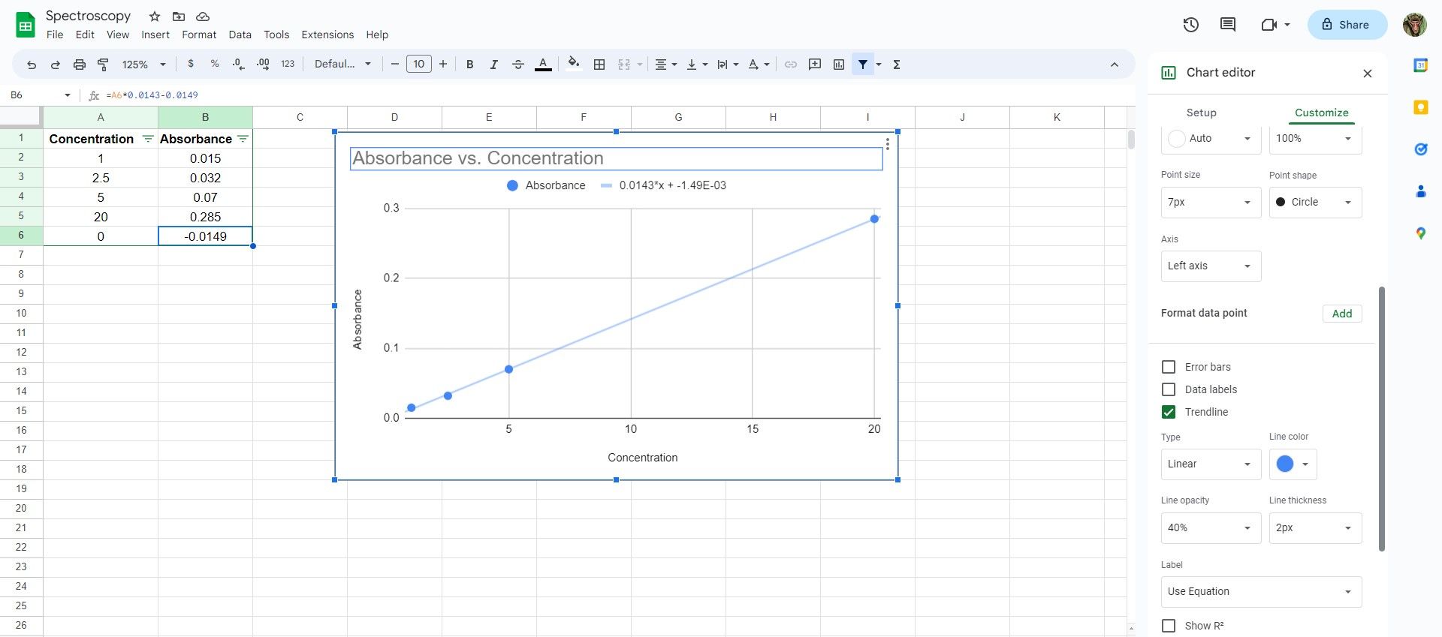Open Google Maps in side panel

pyautogui.click(x=1421, y=233)
